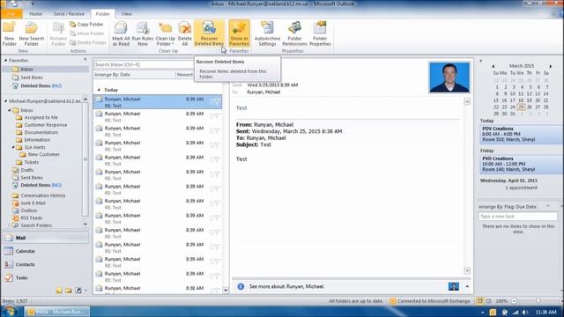The width and height of the screenshot is (564, 317).
Task: Open Friday PVD Creations appointment
Action: click(x=522, y=164)
